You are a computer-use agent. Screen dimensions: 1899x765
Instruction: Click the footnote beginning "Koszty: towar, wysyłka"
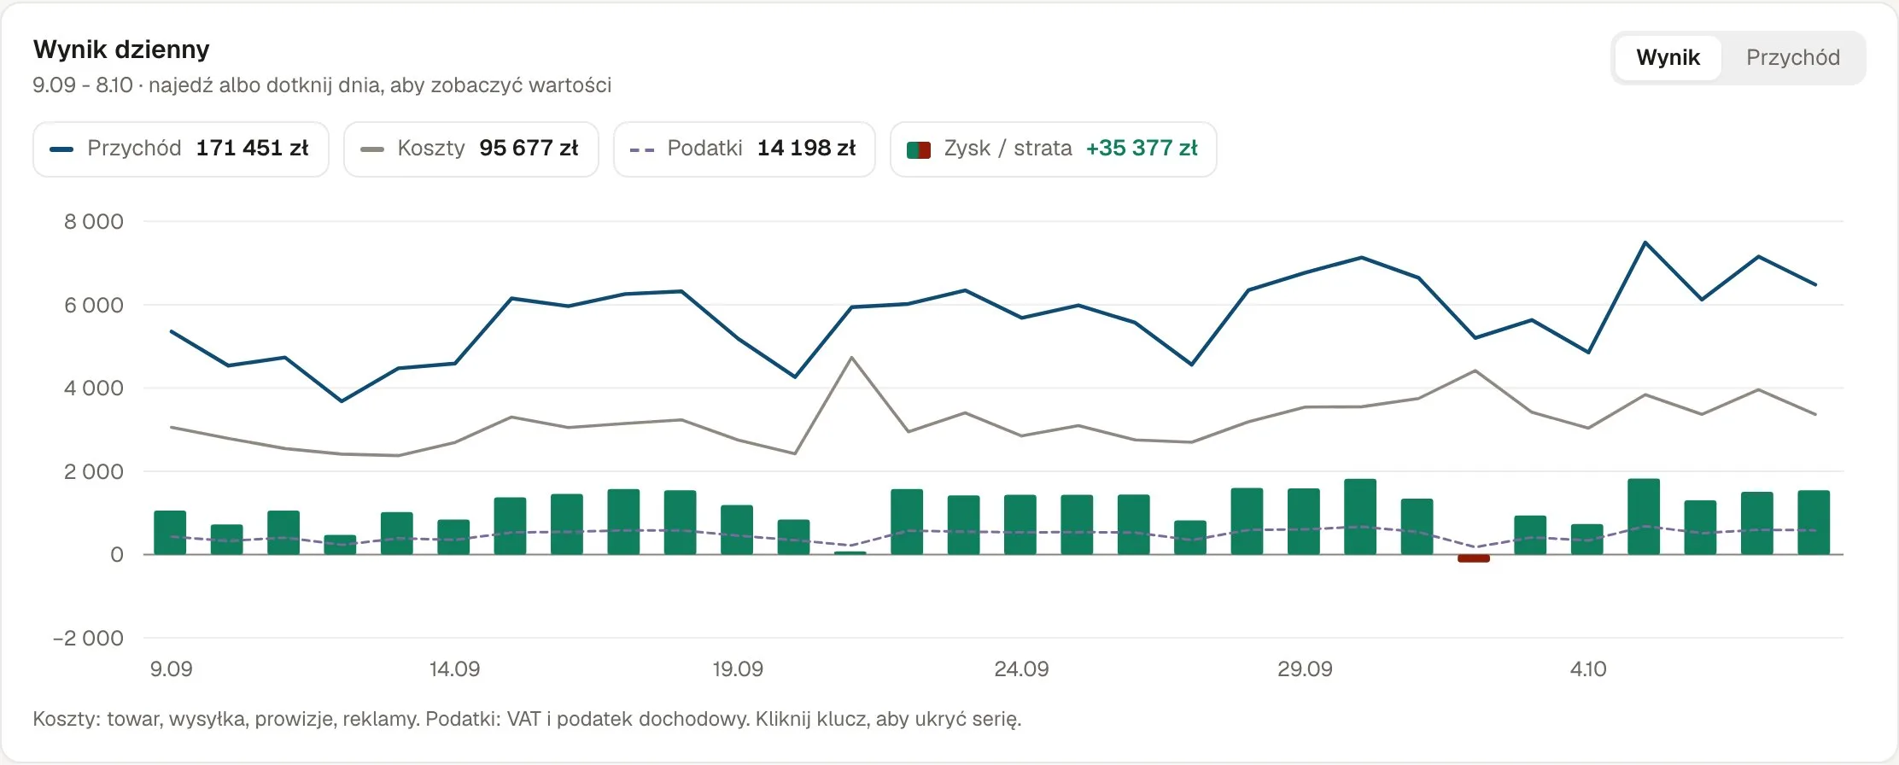click(527, 719)
